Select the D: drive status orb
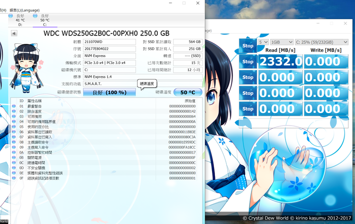Viewport: 355px width, 224px height. pos(10,16)
